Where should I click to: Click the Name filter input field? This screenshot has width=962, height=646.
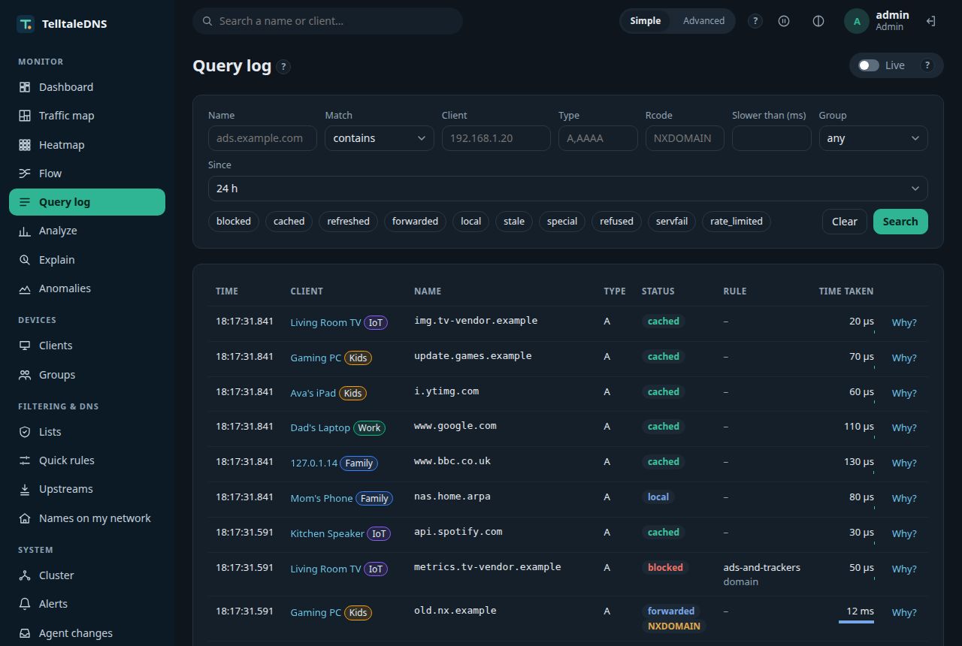point(262,138)
